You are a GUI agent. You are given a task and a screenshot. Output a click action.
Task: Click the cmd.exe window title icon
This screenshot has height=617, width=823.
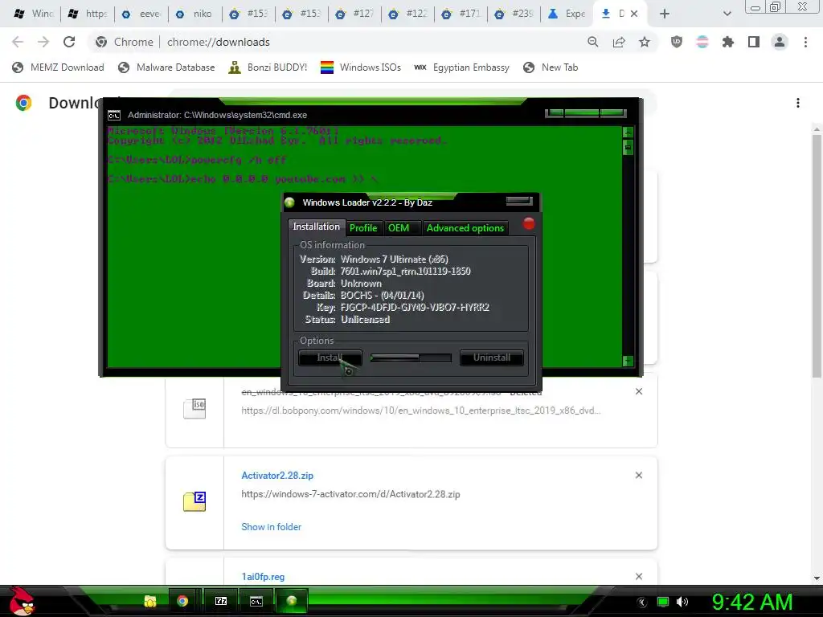click(x=114, y=116)
